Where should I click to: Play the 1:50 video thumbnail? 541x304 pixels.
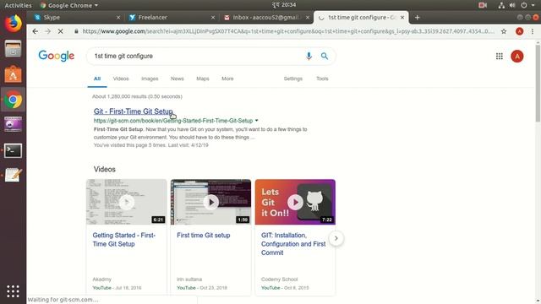tap(210, 202)
